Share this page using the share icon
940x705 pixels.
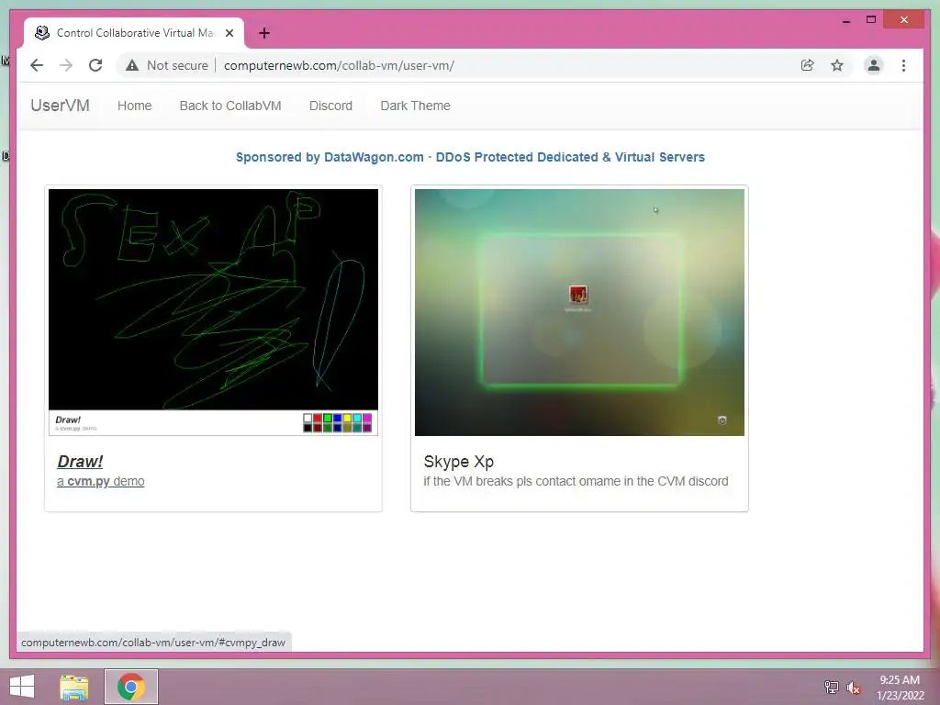(808, 65)
